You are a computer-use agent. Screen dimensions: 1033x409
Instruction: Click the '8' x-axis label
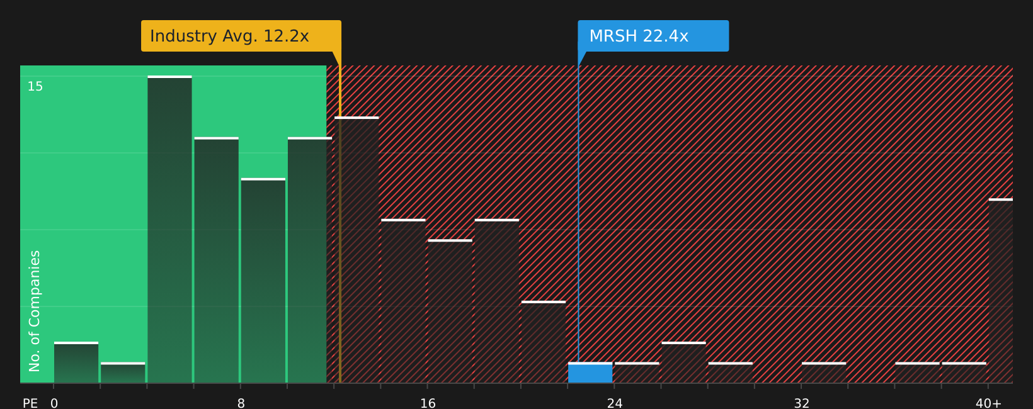[241, 403]
